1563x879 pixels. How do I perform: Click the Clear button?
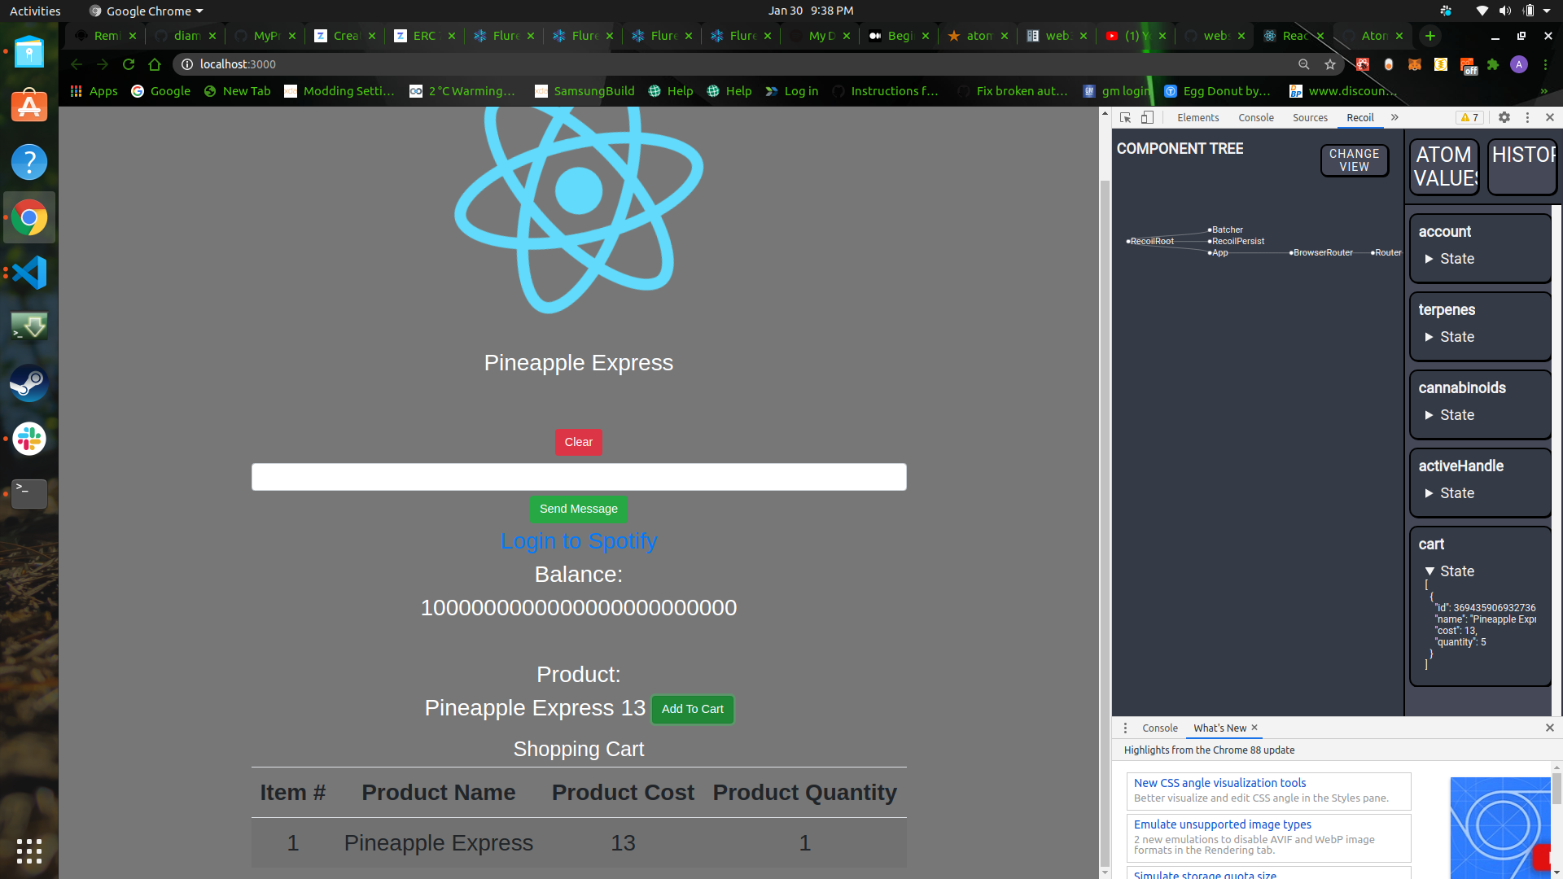(579, 442)
